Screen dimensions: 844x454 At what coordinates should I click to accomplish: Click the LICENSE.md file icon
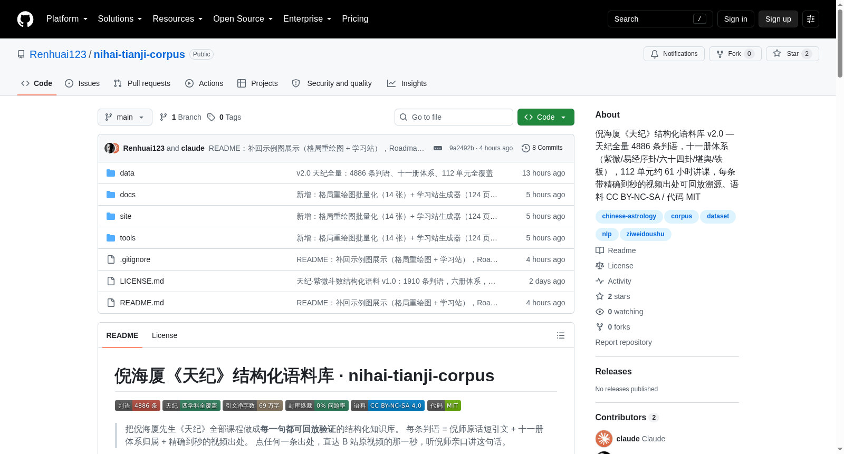click(x=111, y=281)
